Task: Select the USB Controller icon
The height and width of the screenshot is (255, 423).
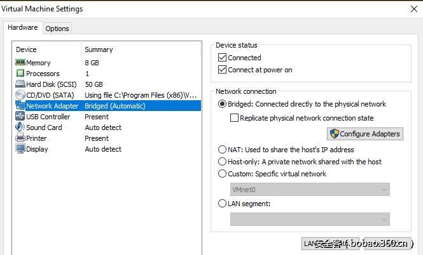Action: (x=20, y=117)
